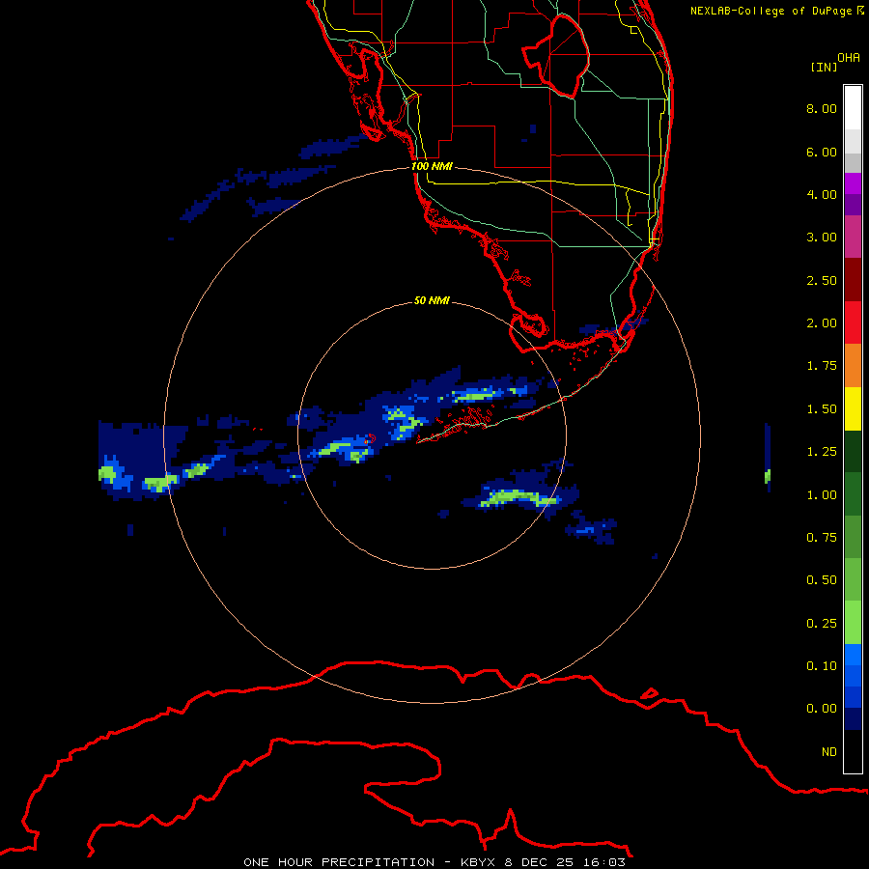
Task: Click the white color swatch in the legend
Action: pyautogui.click(x=853, y=108)
